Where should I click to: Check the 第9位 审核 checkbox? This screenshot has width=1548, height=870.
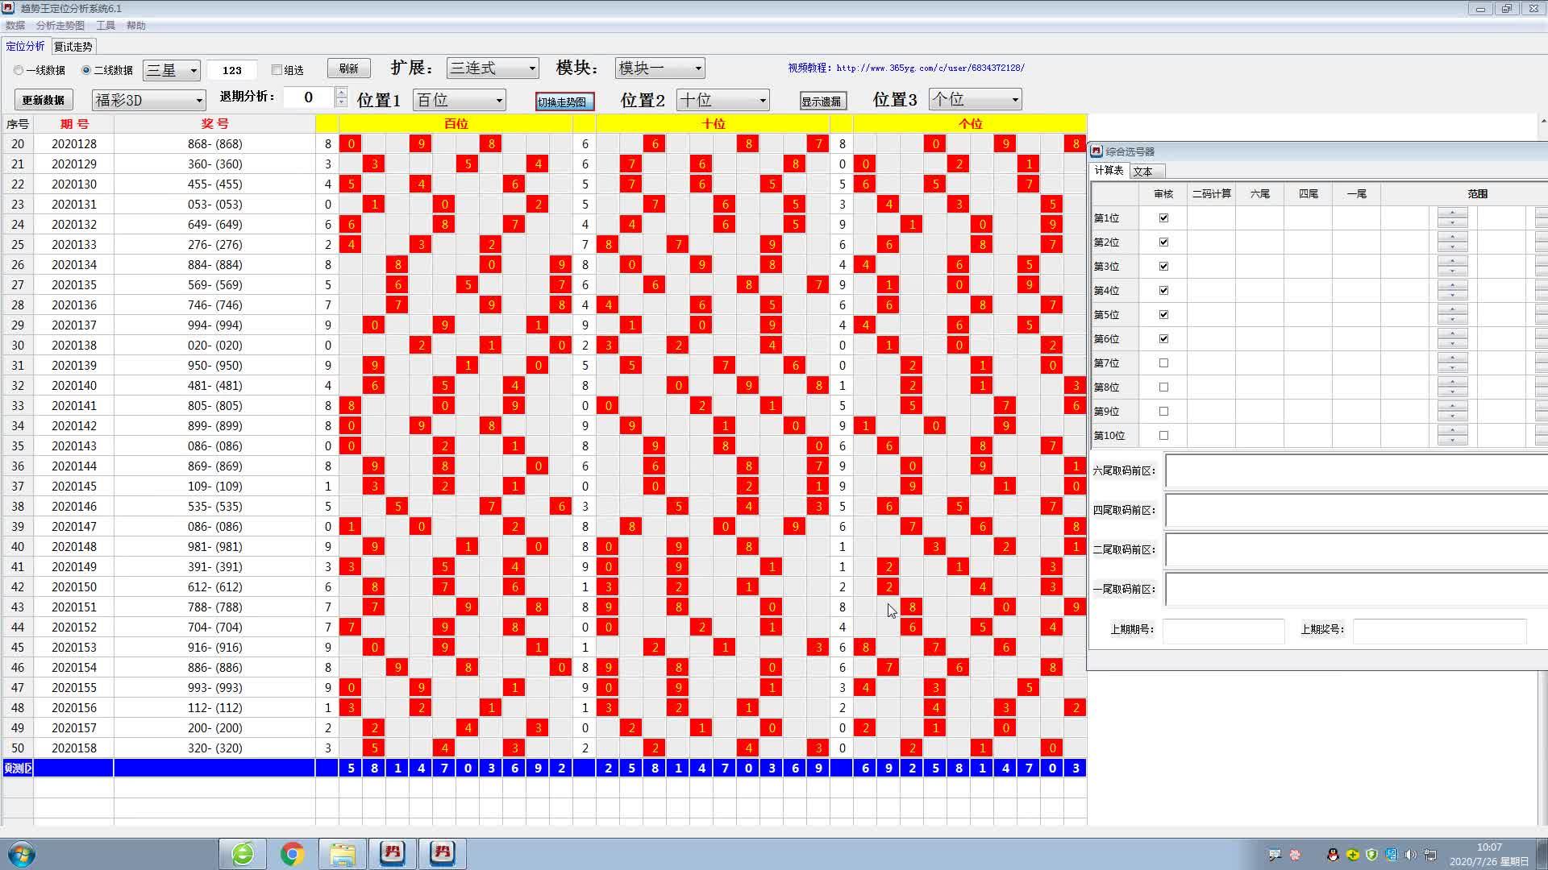1163,411
